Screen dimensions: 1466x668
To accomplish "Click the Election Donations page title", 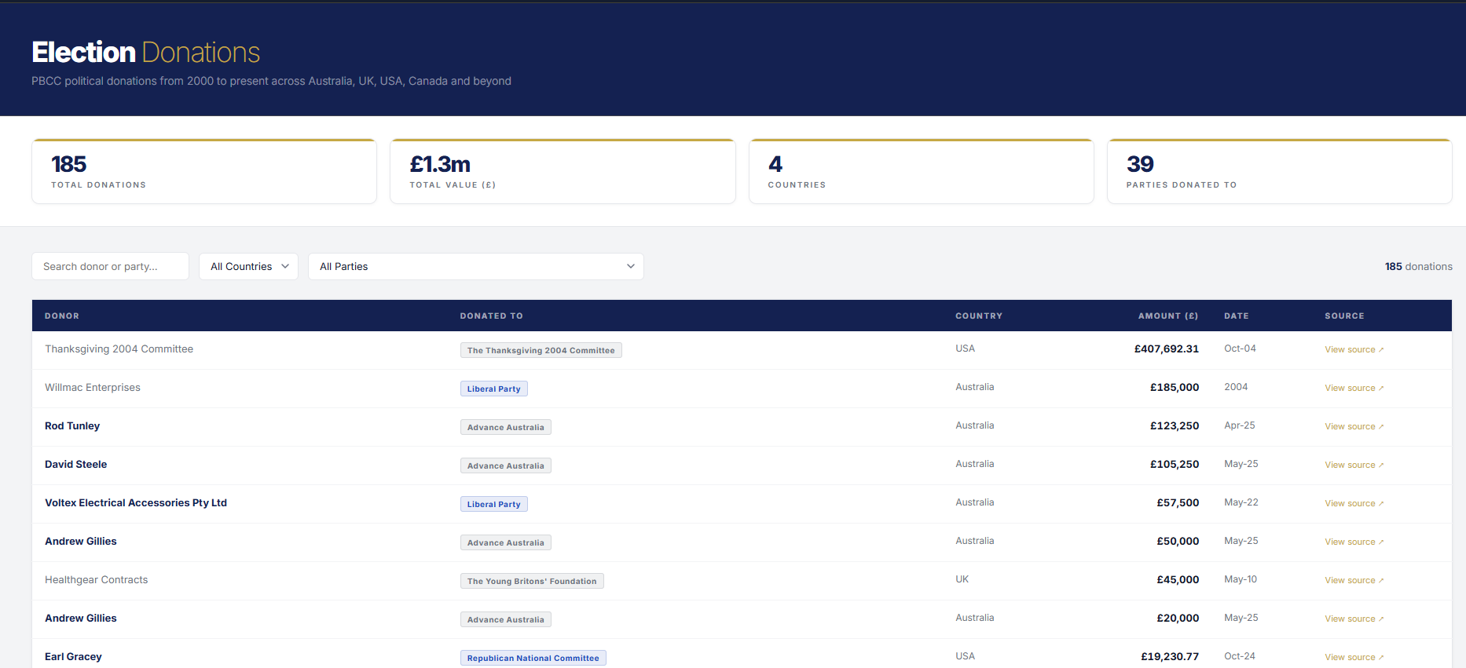I will pyautogui.click(x=146, y=52).
